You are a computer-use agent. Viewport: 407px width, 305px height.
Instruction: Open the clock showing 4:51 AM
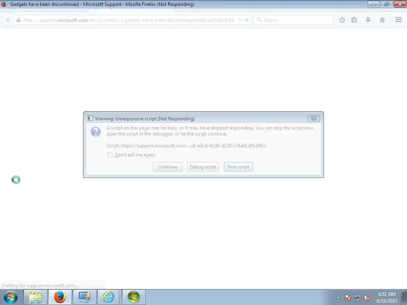click(x=387, y=297)
